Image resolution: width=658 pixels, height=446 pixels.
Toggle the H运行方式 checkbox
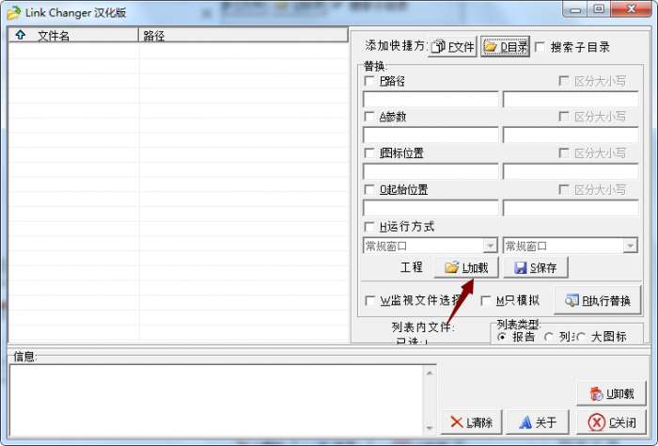tap(369, 227)
